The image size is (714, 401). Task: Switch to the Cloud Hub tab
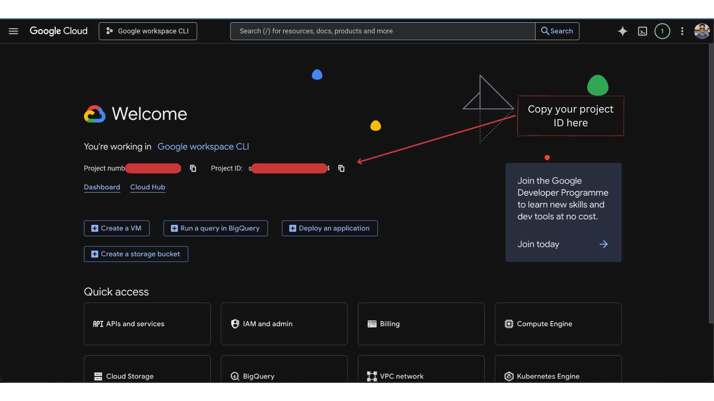[148, 187]
